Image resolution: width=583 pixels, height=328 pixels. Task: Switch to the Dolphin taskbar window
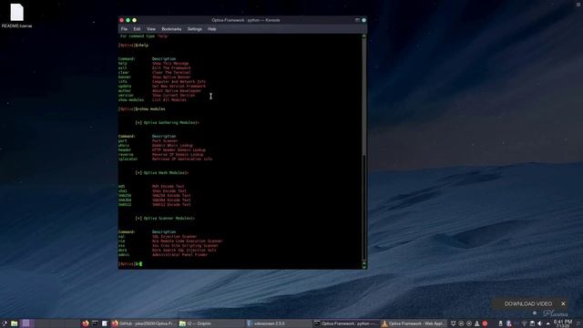tap(211, 323)
